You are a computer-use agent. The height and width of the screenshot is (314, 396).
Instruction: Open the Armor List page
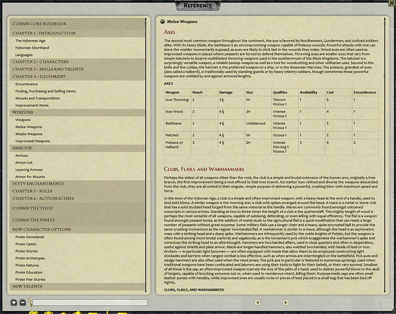coord(24,163)
